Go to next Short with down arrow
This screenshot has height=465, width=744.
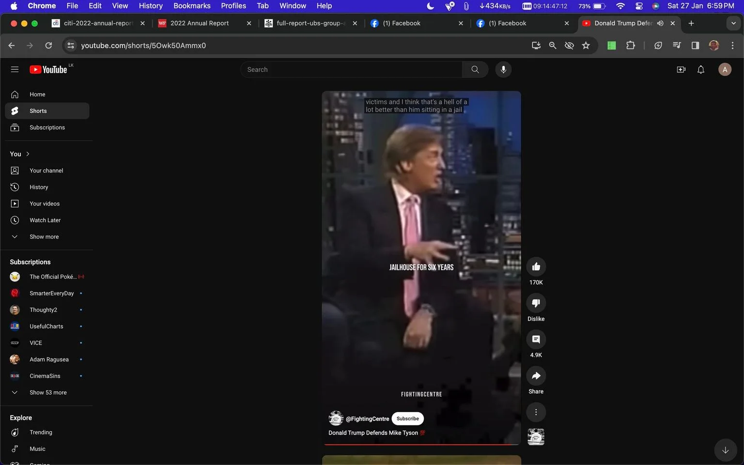pyautogui.click(x=725, y=450)
